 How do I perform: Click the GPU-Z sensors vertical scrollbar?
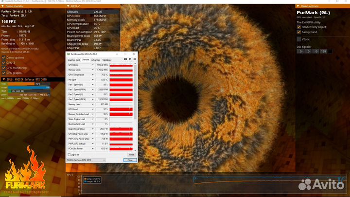click(x=135, y=91)
